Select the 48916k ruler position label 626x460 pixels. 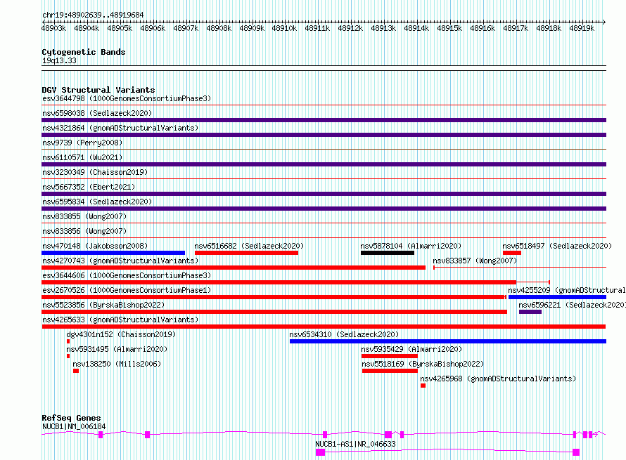click(x=483, y=28)
